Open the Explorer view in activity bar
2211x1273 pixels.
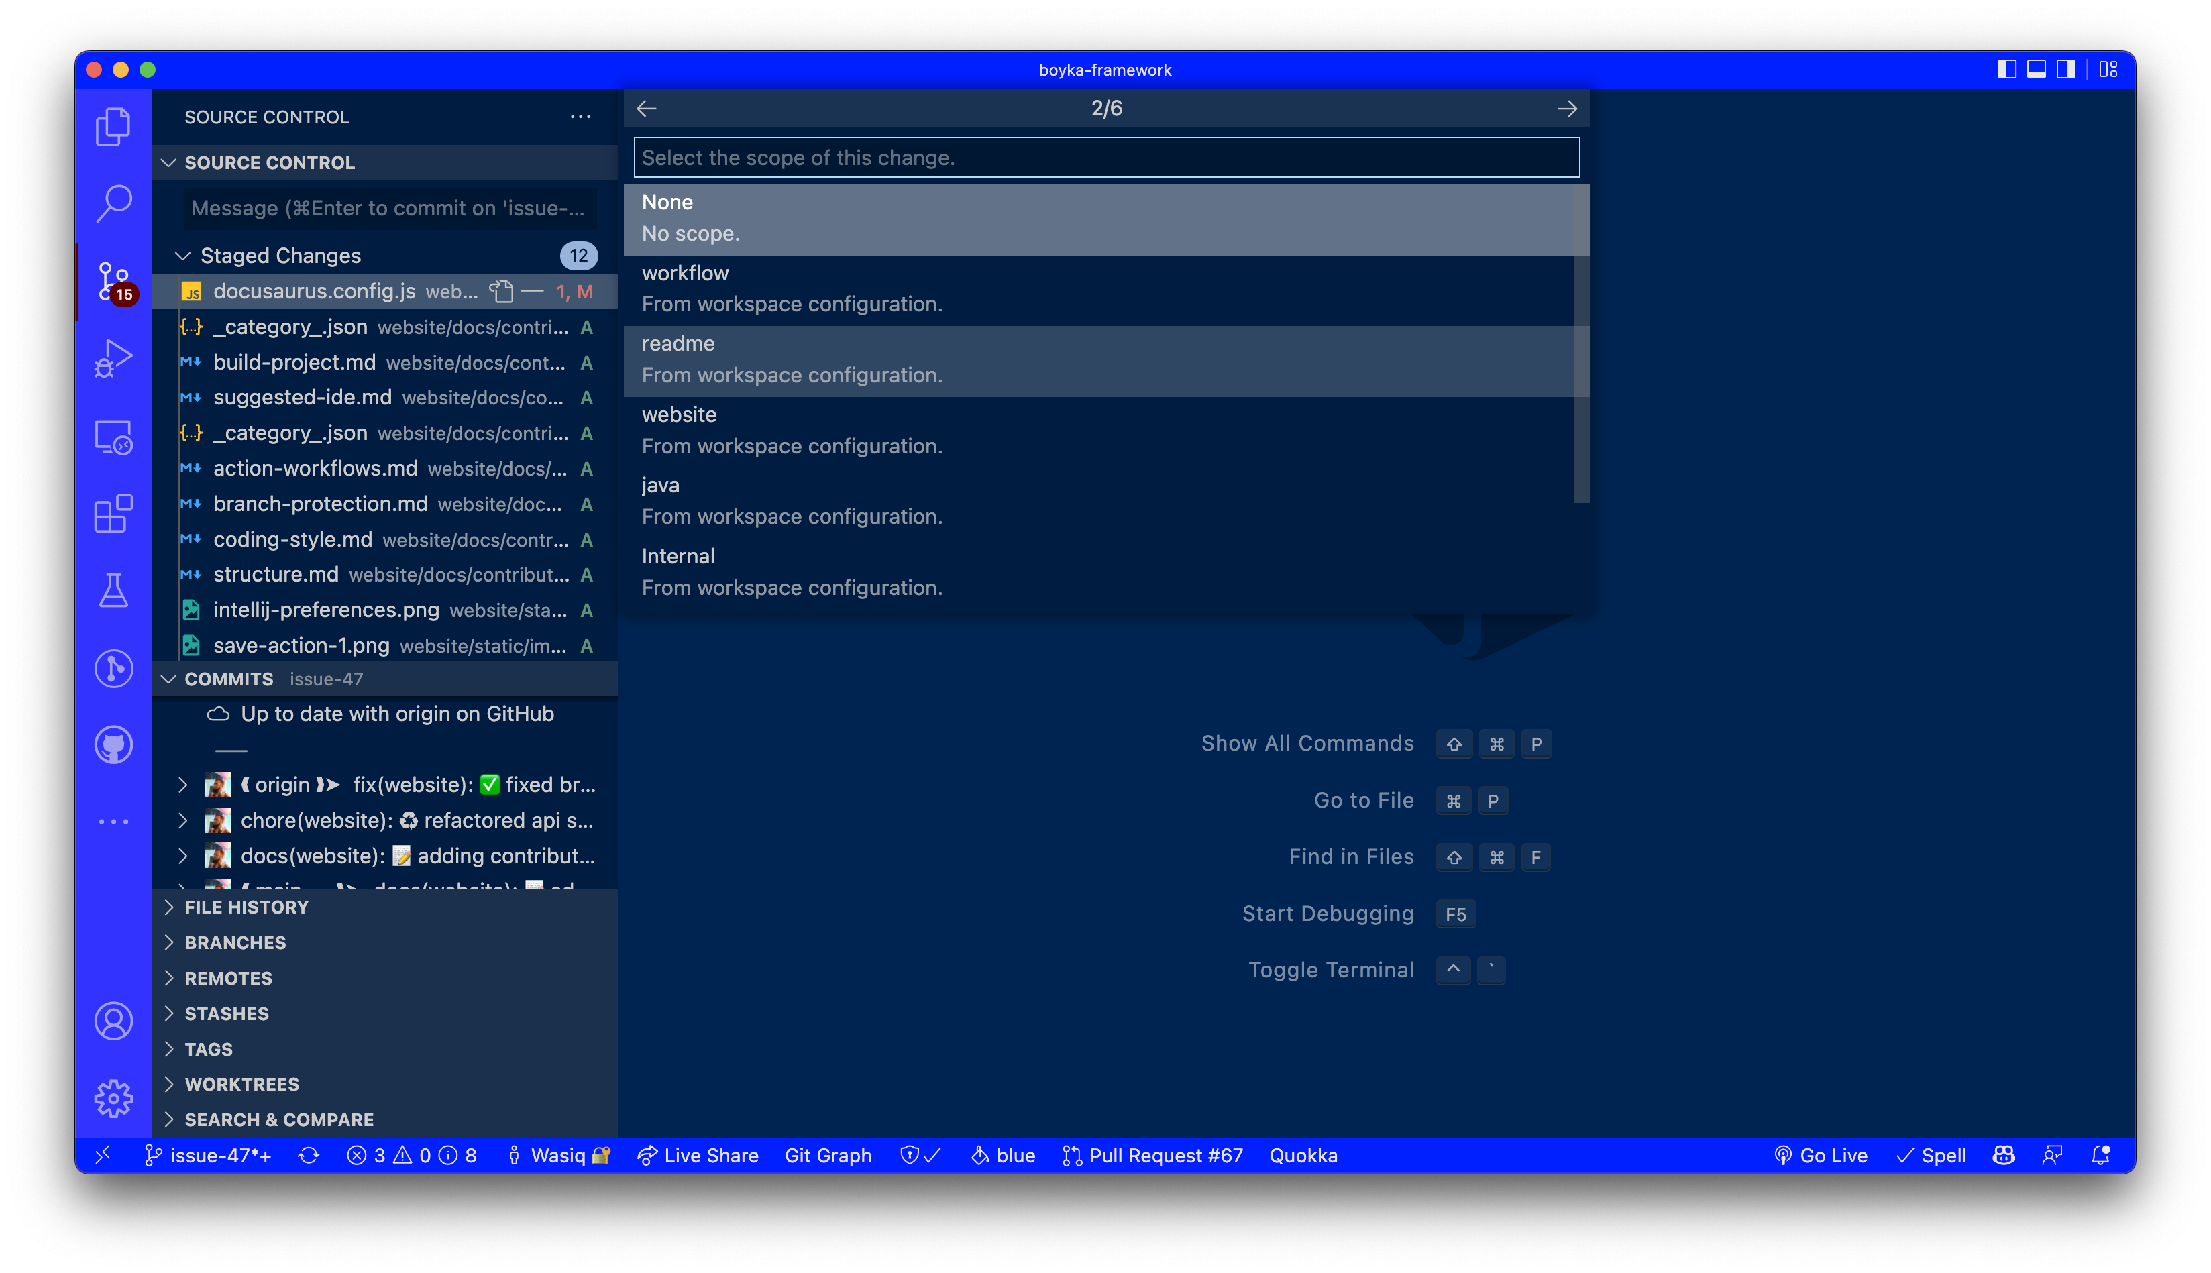[113, 127]
